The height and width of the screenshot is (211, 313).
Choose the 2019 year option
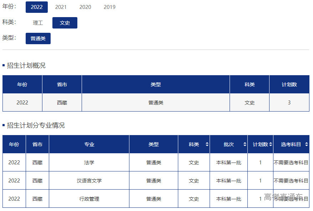pos(109,7)
